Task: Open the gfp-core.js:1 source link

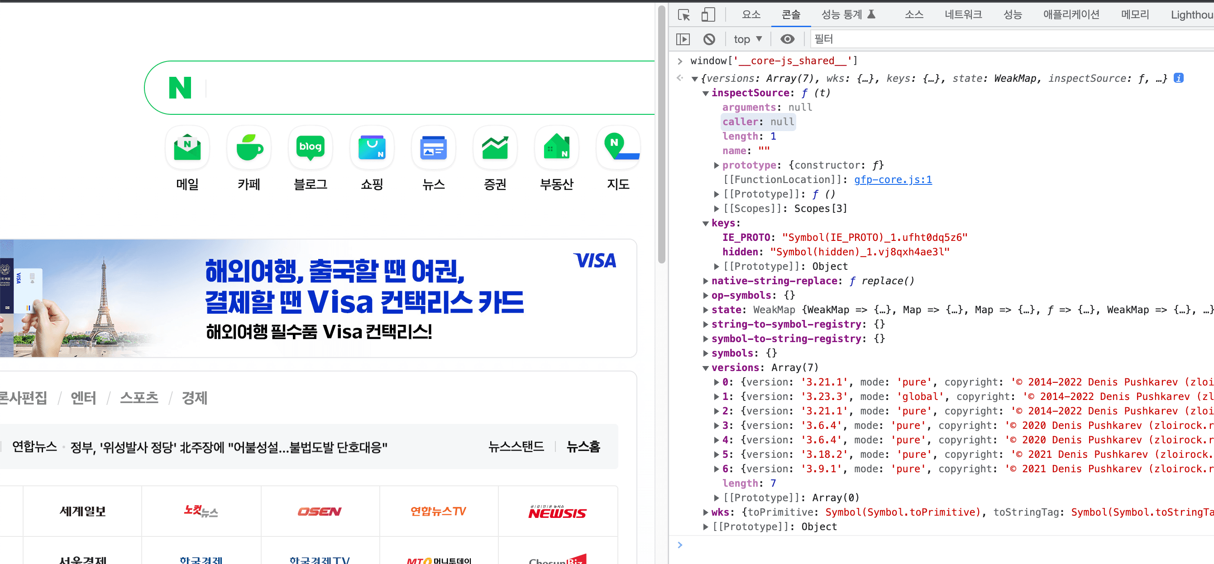Action: pyautogui.click(x=892, y=179)
